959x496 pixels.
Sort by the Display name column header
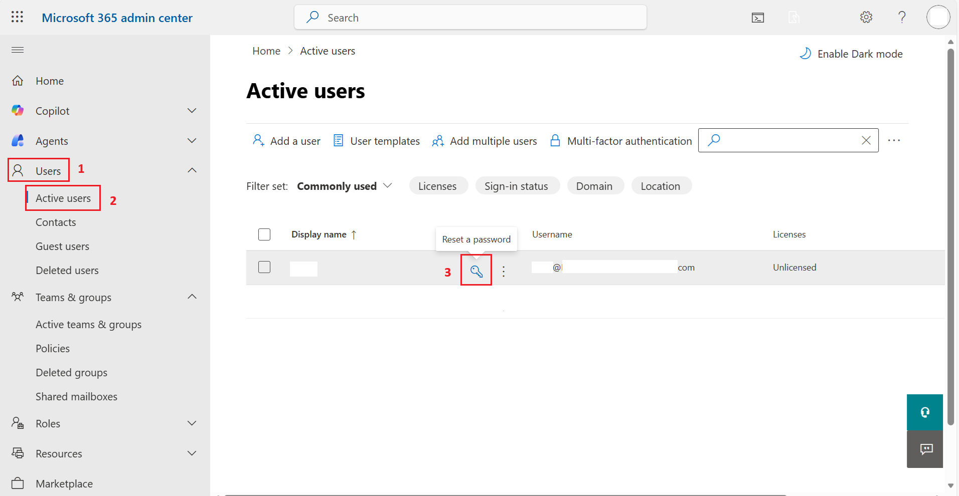tap(324, 234)
